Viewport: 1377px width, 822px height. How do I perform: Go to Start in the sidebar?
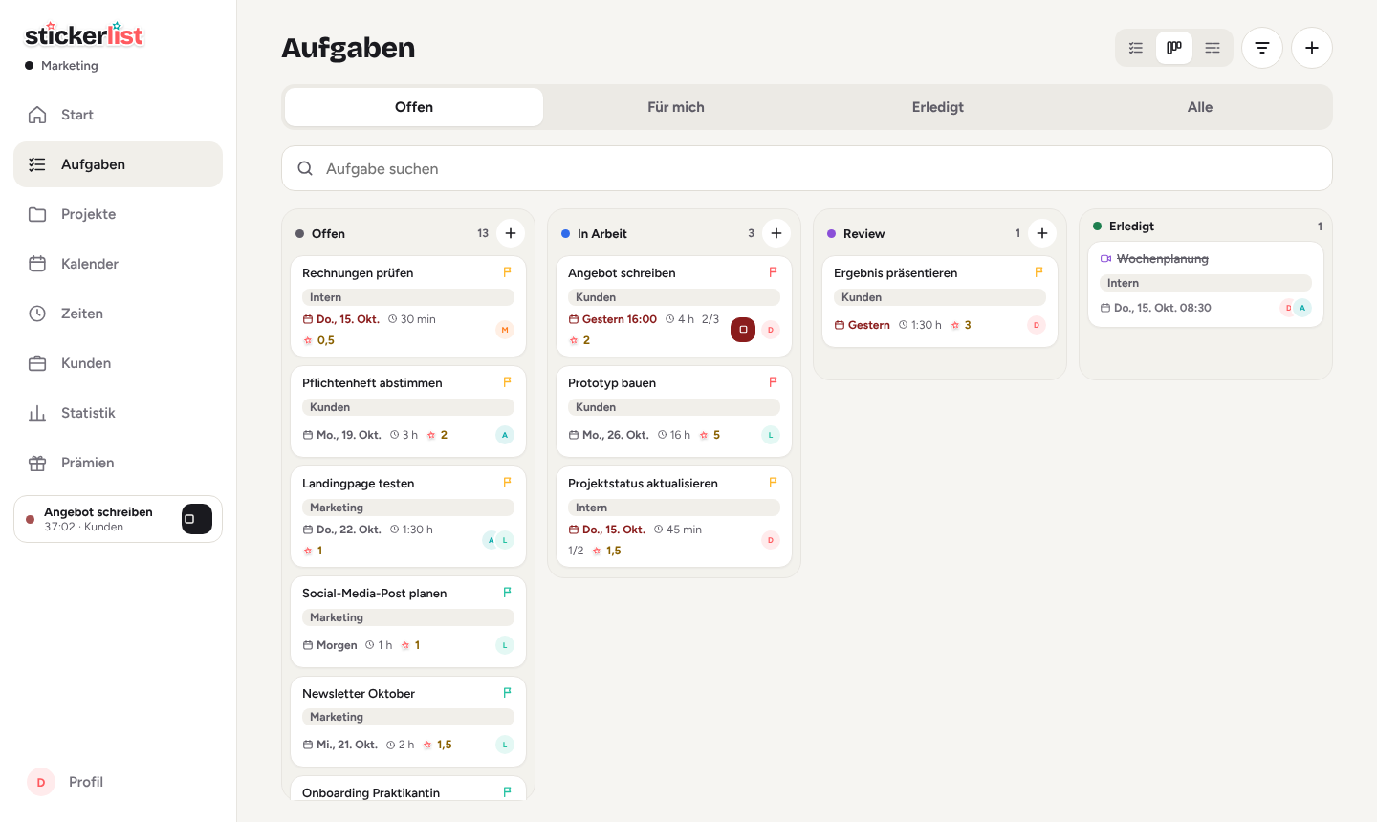pos(118,115)
